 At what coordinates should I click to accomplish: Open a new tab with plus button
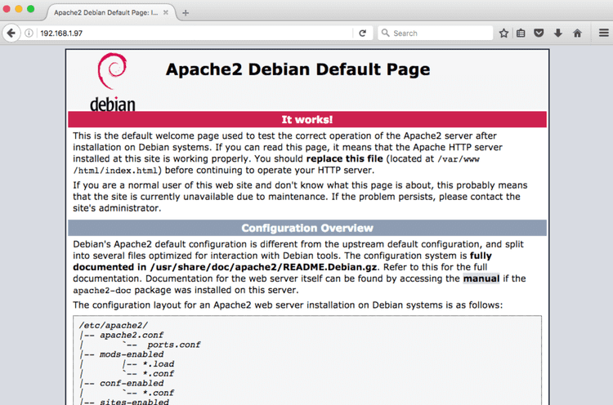186,13
